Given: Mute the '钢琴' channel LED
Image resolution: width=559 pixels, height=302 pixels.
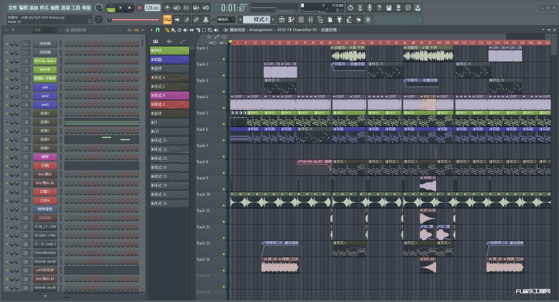Looking at the screenshot, I should [x=7, y=157].
